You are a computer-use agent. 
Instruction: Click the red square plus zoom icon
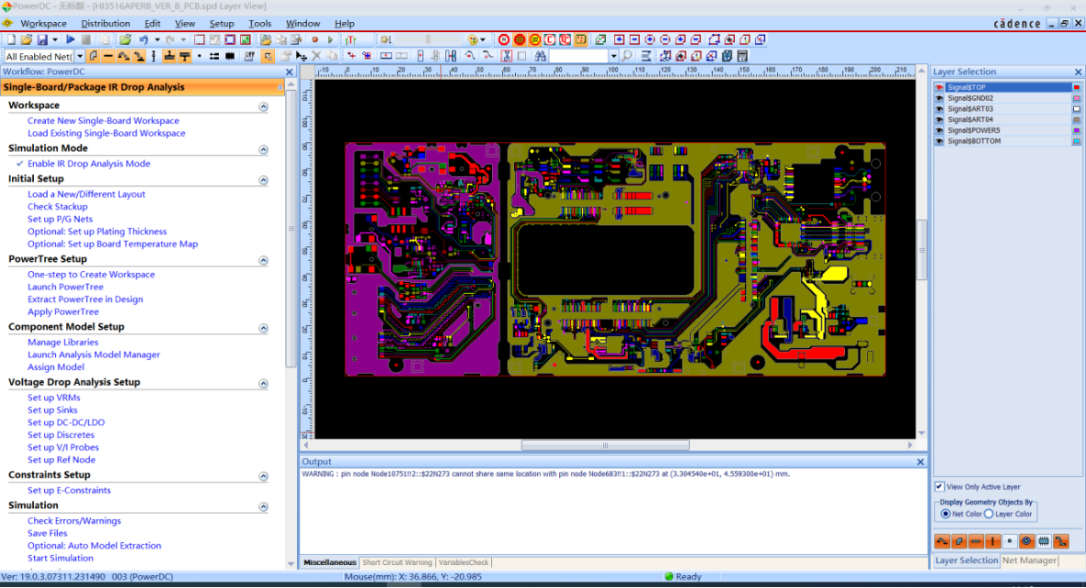pyautogui.click(x=620, y=39)
